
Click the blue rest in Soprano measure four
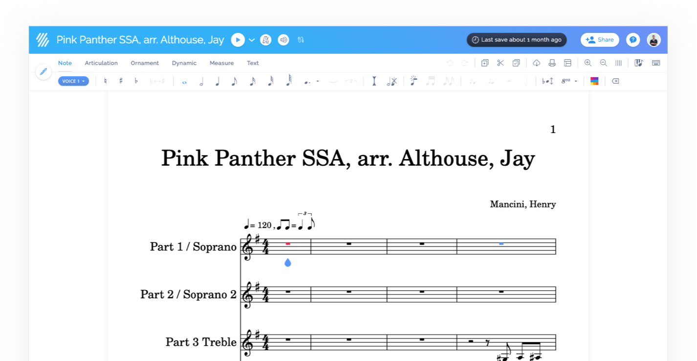[501, 244]
